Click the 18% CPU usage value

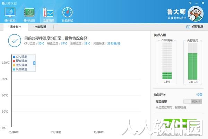pyautogui.click(x=167, y=82)
